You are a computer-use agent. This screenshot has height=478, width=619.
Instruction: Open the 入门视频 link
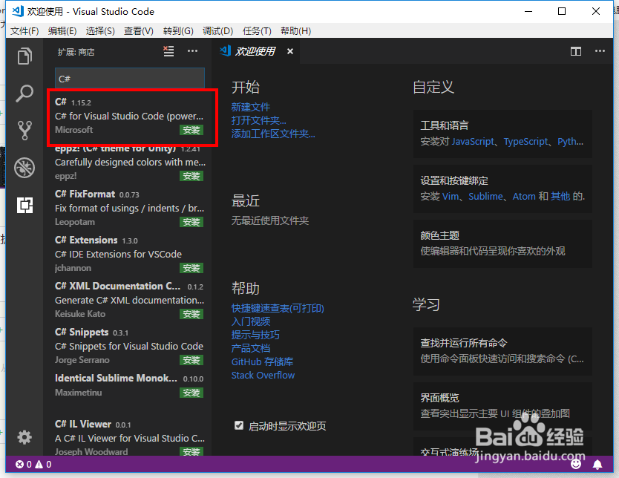coord(251,321)
